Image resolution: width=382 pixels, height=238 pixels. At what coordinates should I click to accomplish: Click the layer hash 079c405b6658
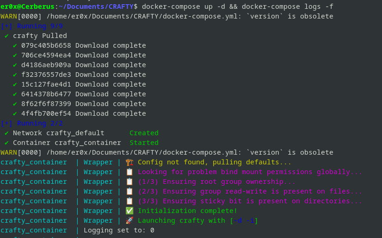point(46,45)
